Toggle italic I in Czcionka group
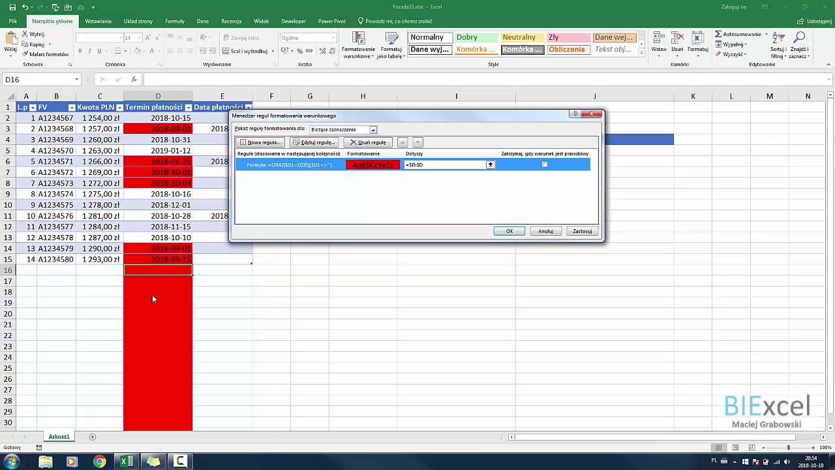835x470 pixels. pos(90,51)
